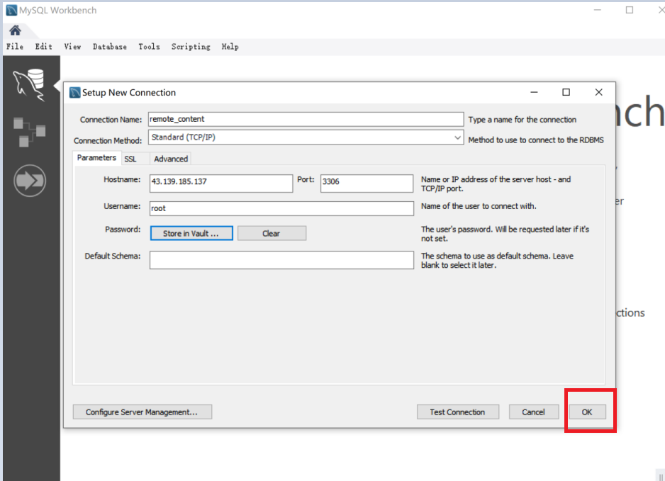Image resolution: width=665 pixels, height=481 pixels.
Task: Click MySQL Workbench title bar app icon
Action: (11, 10)
